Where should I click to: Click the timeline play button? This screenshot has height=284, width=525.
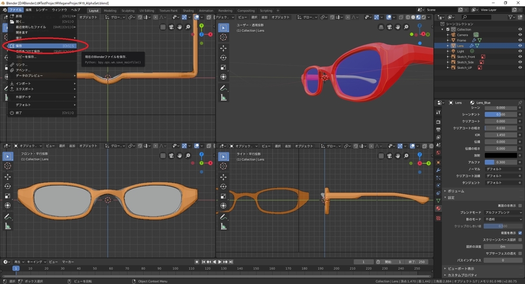[220, 262]
